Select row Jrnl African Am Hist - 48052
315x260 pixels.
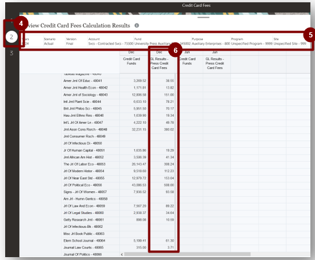click(x=83, y=157)
